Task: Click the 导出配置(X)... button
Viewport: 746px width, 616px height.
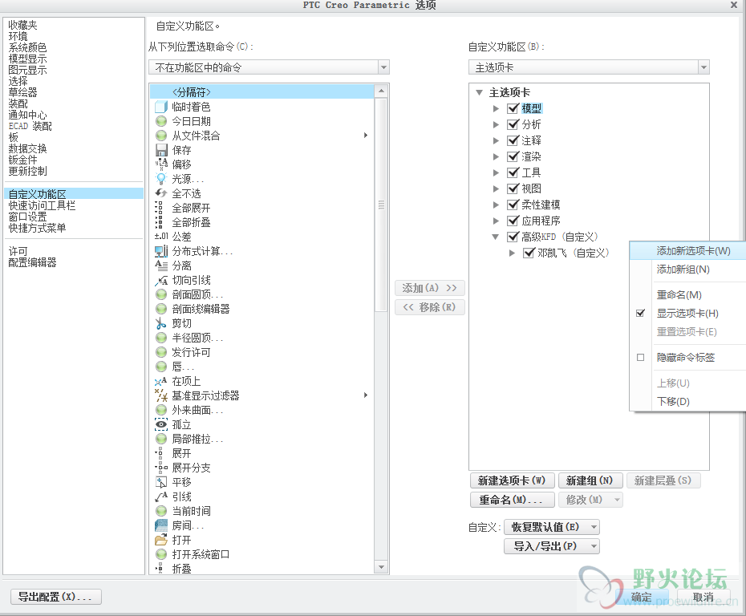Action: 55,597
